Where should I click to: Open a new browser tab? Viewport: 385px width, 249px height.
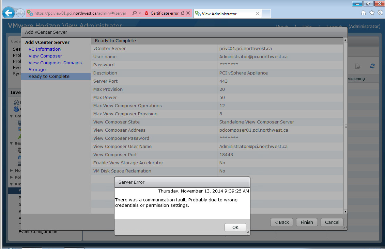(266, 14)
